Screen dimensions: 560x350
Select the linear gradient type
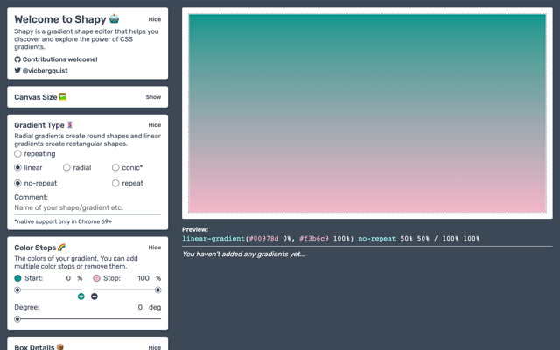click(x=17, y=167)
